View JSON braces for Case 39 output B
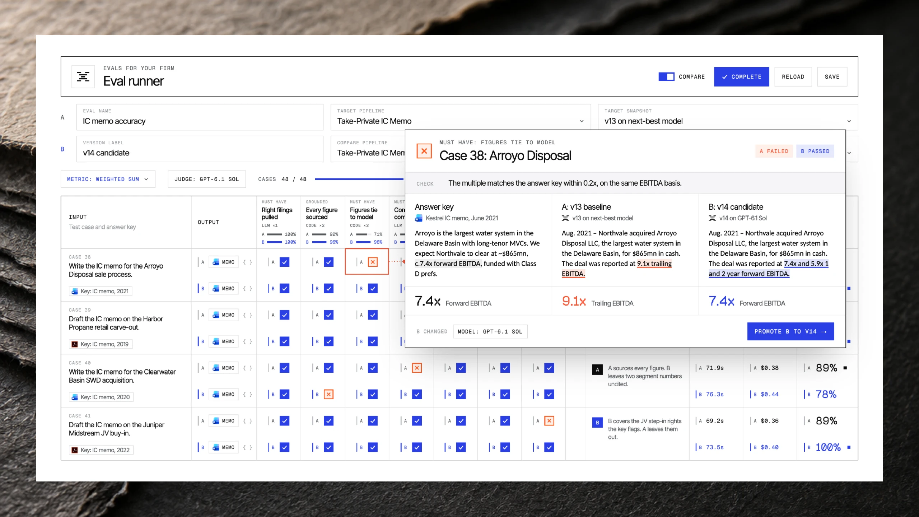The image size is (919, 517). (x=247, y=341)
